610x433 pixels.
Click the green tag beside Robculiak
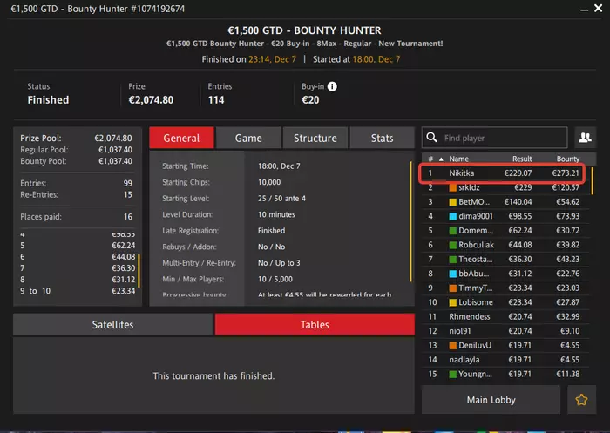click(453, 245)
